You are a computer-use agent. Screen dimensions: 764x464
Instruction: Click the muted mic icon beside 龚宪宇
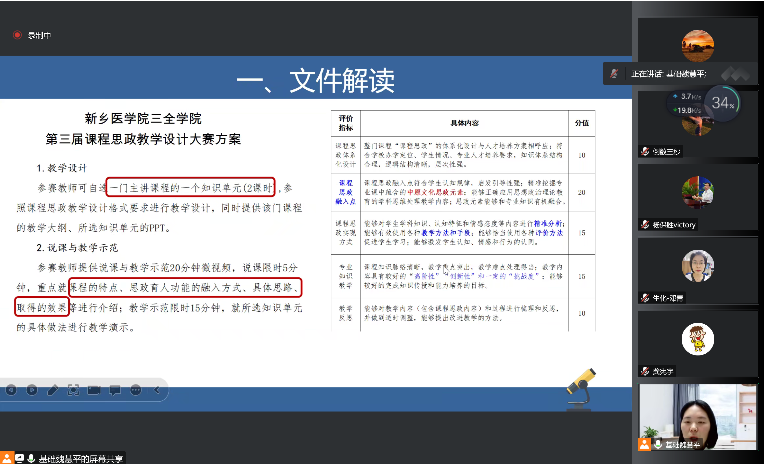tap(645, 371)
